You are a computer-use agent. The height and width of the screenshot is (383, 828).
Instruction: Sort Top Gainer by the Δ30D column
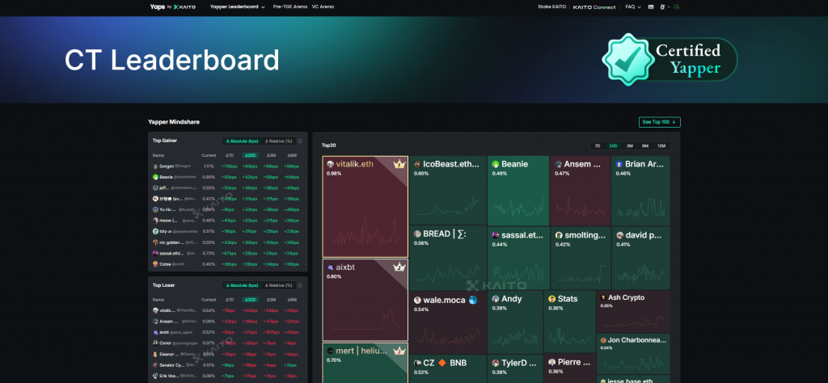point(250,155)
